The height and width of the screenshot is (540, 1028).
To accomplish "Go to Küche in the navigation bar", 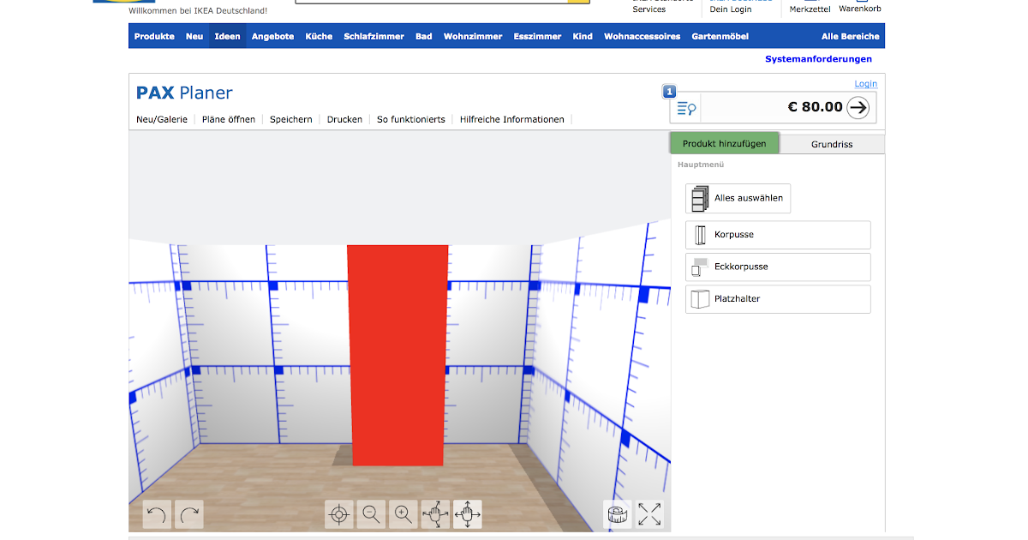I will pos(319,36).
